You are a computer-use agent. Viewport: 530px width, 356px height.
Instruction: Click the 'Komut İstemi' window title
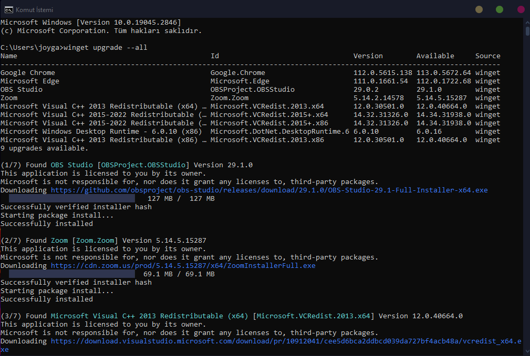pos(34,10)
